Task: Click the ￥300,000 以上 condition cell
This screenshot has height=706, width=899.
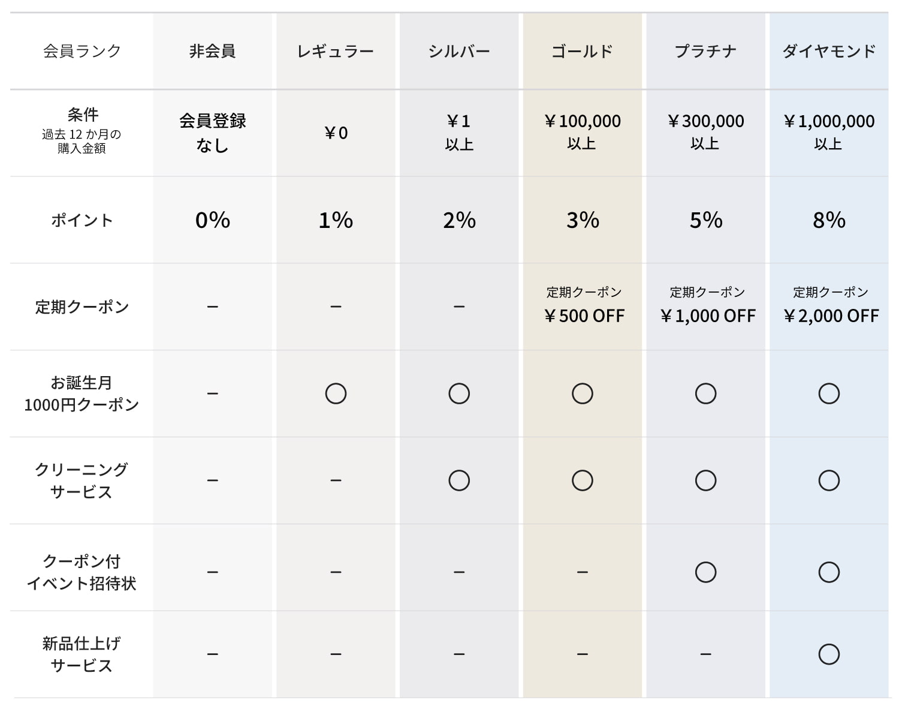Action: [705, 132]
